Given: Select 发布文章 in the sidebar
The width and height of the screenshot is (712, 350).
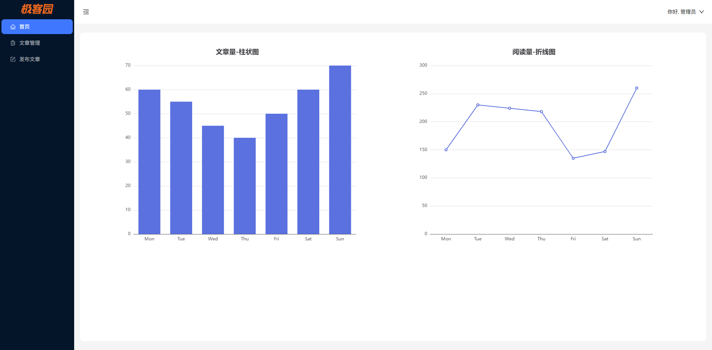Looking at the screenshot, I should click(x=30, y=59).
